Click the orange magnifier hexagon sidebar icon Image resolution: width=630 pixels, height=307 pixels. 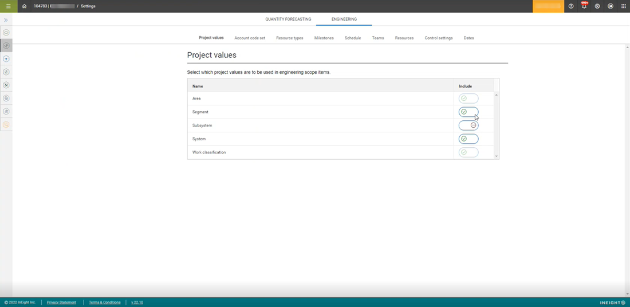point(6,124)
